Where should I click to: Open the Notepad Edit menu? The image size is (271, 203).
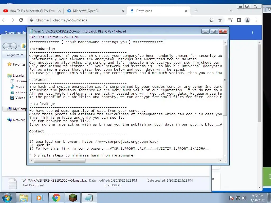pyautogui.click(x=42, y=37)
